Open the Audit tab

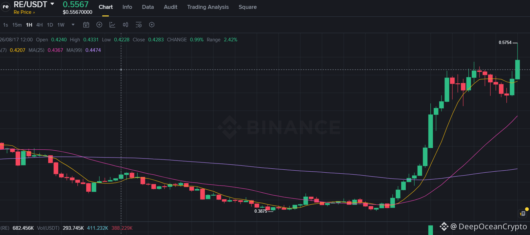[x=170, y=7]
